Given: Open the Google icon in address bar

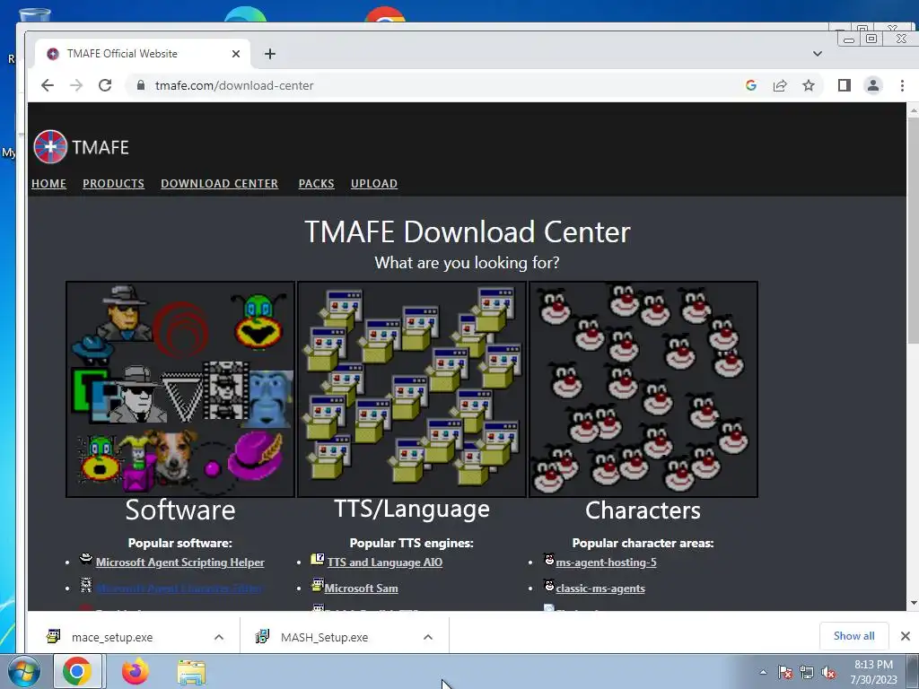Looking at the screenshot, I should 751,85.
